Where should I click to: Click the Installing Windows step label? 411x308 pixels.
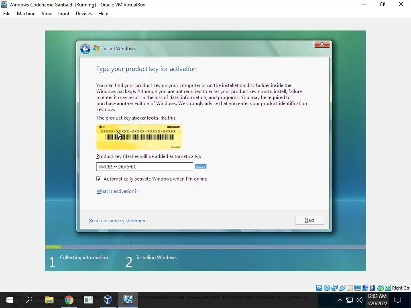(156, 257)
